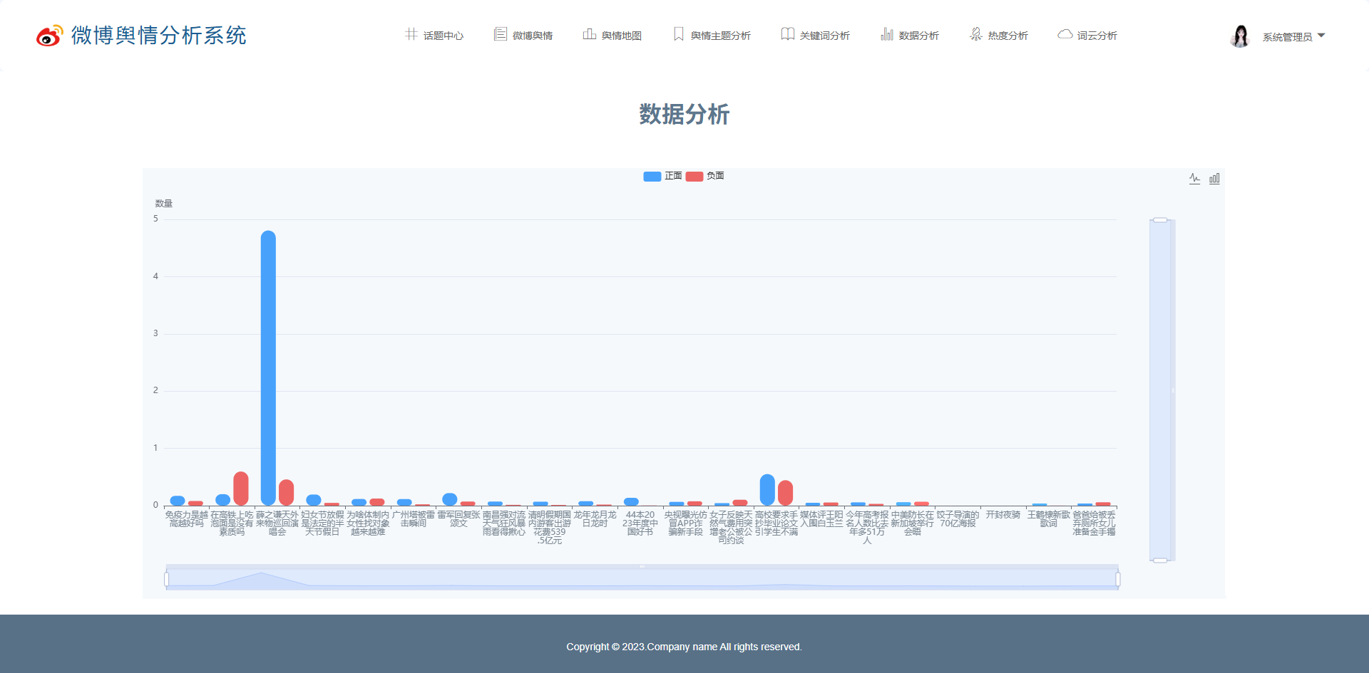Click the 妇女节放假 axis label
The image size is (1369, 673).
tap(322, 523)
